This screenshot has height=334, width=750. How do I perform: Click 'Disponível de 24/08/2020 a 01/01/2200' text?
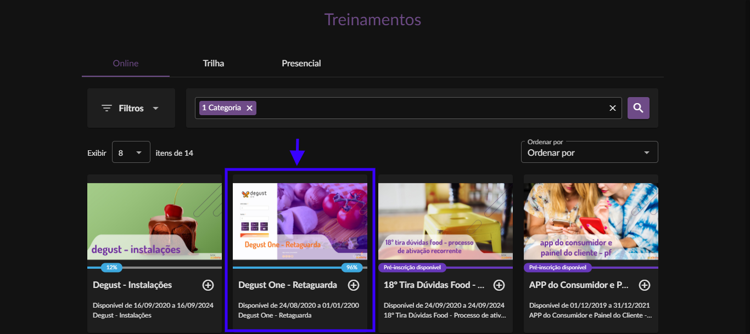pyautogui.click(x=299, y=305)
